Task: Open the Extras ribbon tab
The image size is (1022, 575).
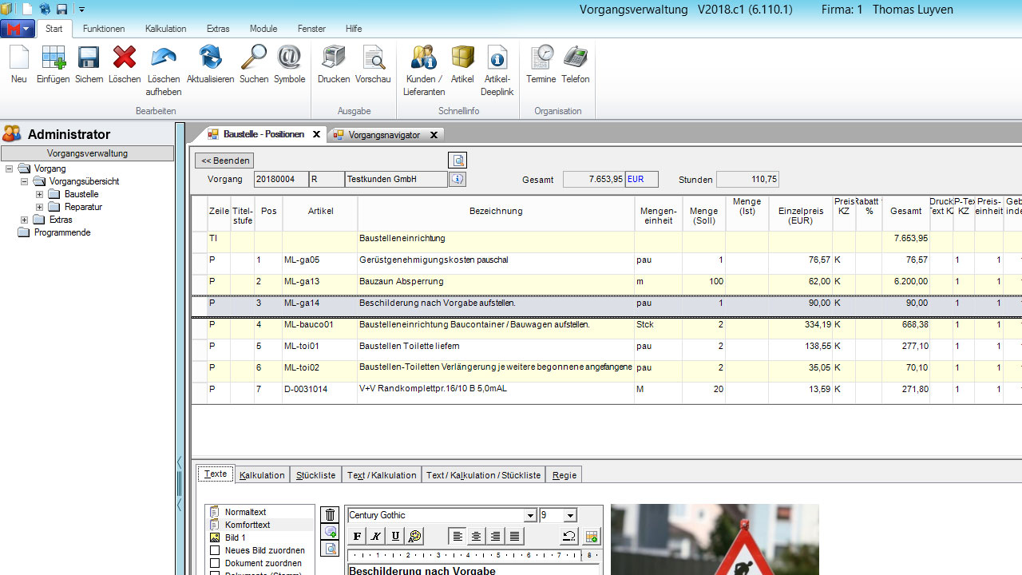Action: (218, 29)
